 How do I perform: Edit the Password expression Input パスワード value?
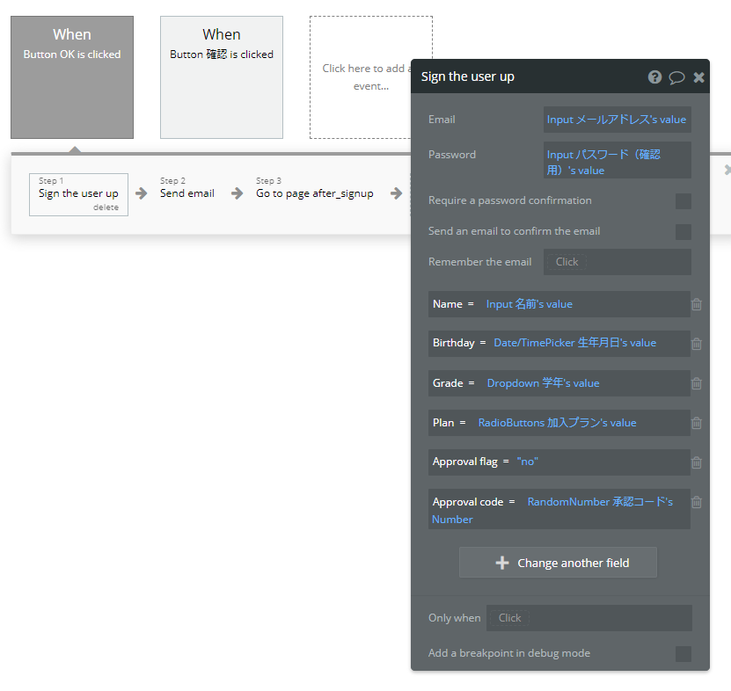tap(617, 160)
